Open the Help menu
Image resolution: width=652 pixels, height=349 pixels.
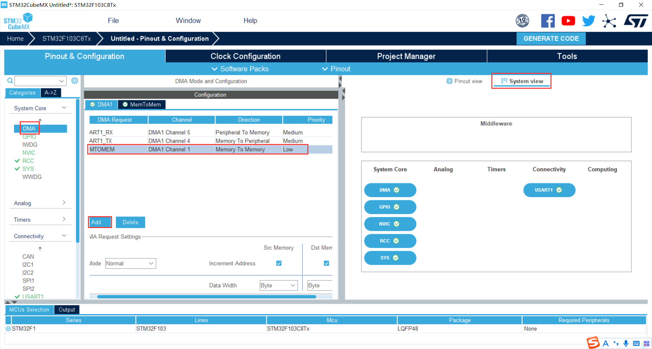point(250,21)
